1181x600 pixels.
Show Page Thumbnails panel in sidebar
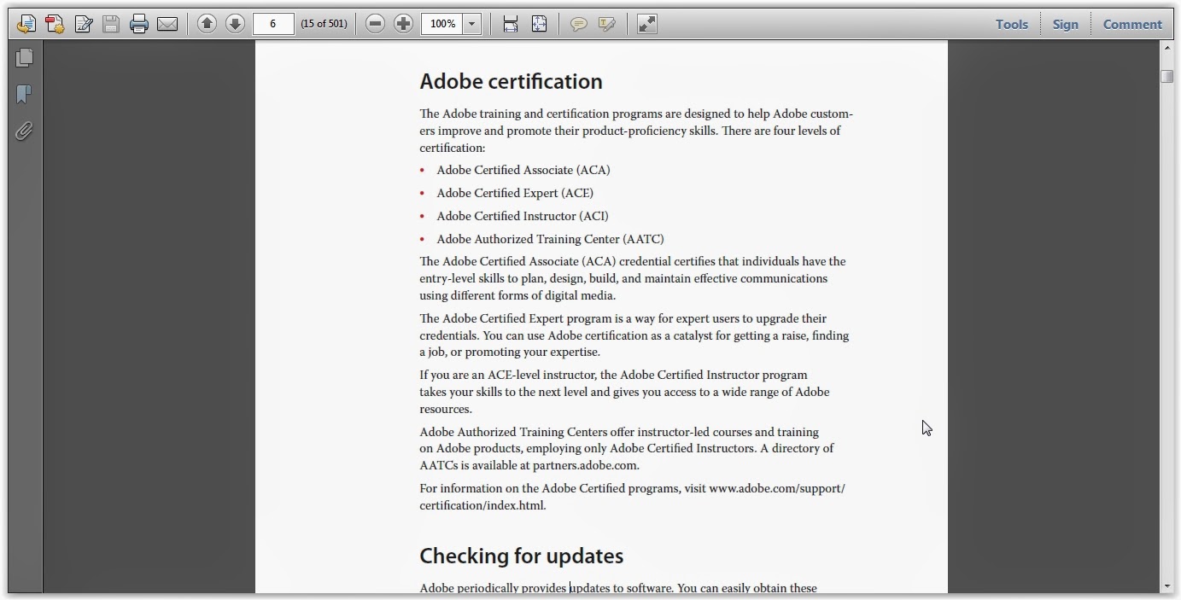pyautogui.click(x=25, y=57)
